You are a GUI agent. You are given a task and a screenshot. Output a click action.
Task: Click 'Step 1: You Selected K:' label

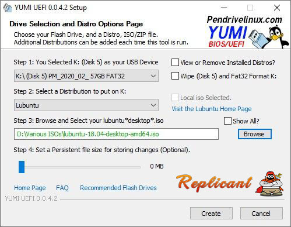click(x=86, y=62)
